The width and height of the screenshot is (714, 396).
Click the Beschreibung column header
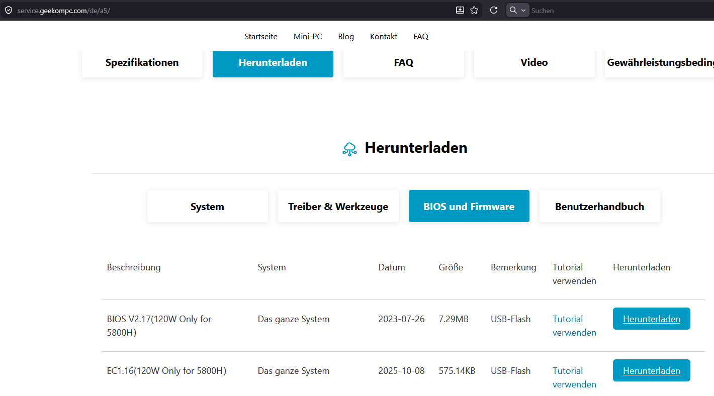134,267
